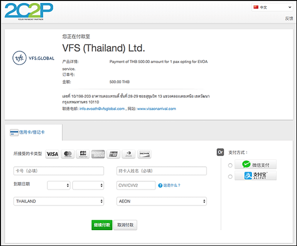Open the 反馈 feedback link
297x246 pixels.
point(289,18)
